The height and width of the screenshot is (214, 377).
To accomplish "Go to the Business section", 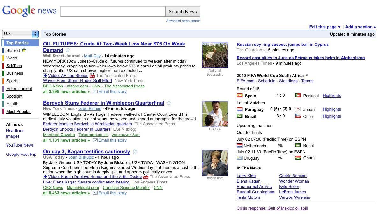I will coord(15,73).
